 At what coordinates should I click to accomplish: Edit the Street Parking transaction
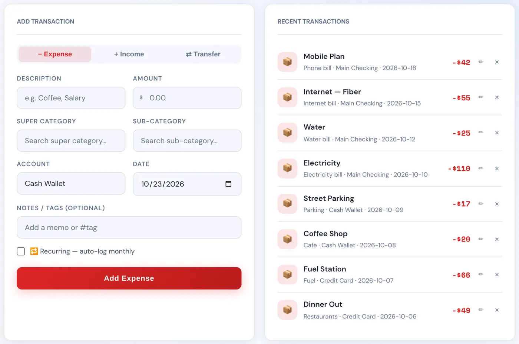[481, 204]
